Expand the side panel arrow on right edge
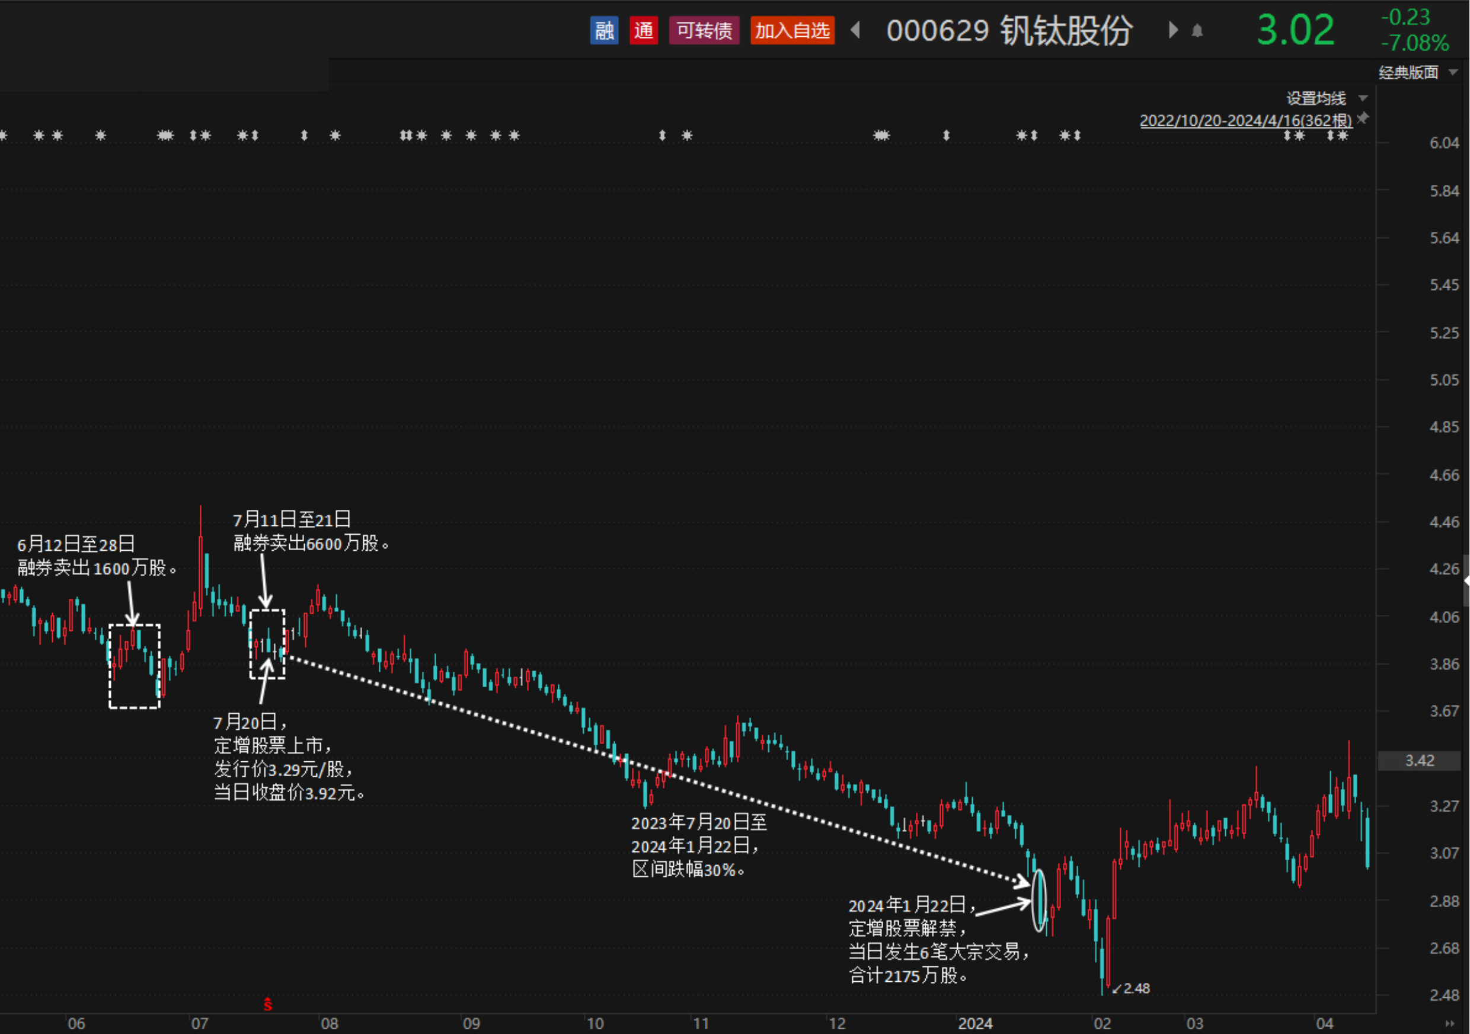The image size is (1470, 1034). (1466, 582)
